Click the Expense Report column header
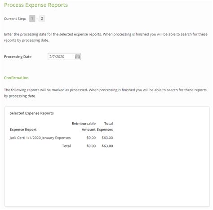This screenshot has width=213, height=210. click(23, 130)
